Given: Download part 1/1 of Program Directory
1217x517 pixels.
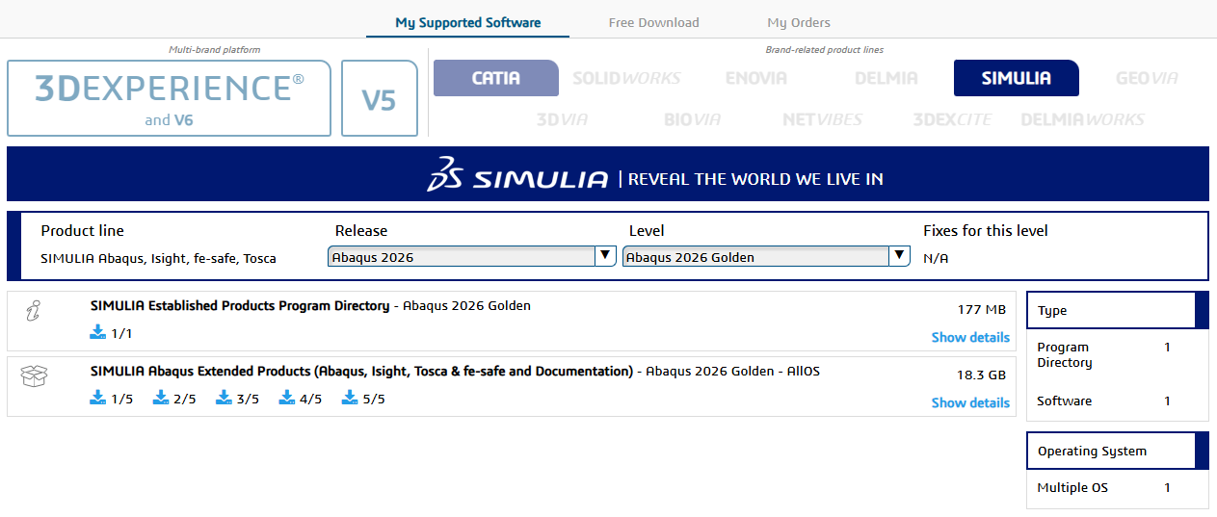Looking at the screenshot, I should tap(110, 333).
